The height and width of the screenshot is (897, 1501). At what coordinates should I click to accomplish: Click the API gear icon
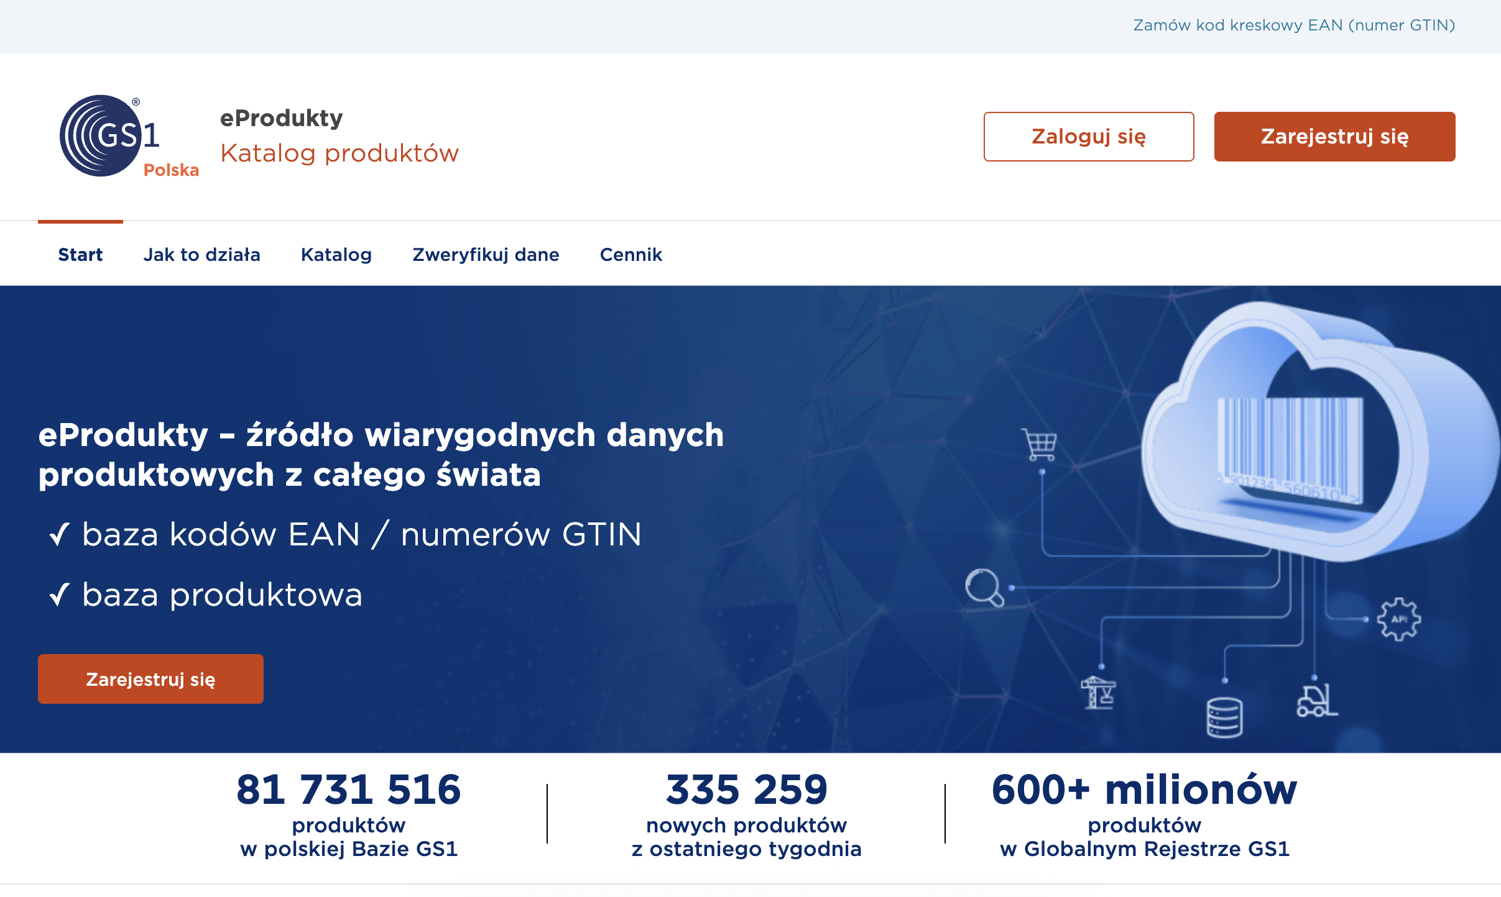tap(1398, 619)
